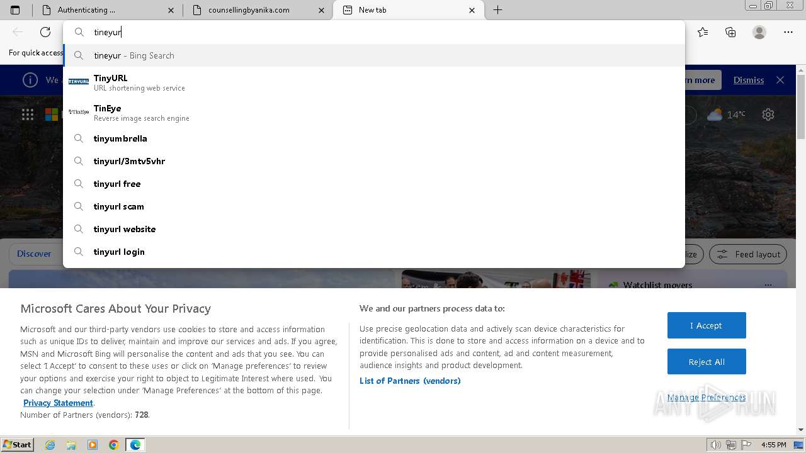Select the tinyurl scam suggestion
Screen dimensions: 806x453
(373, 206)
